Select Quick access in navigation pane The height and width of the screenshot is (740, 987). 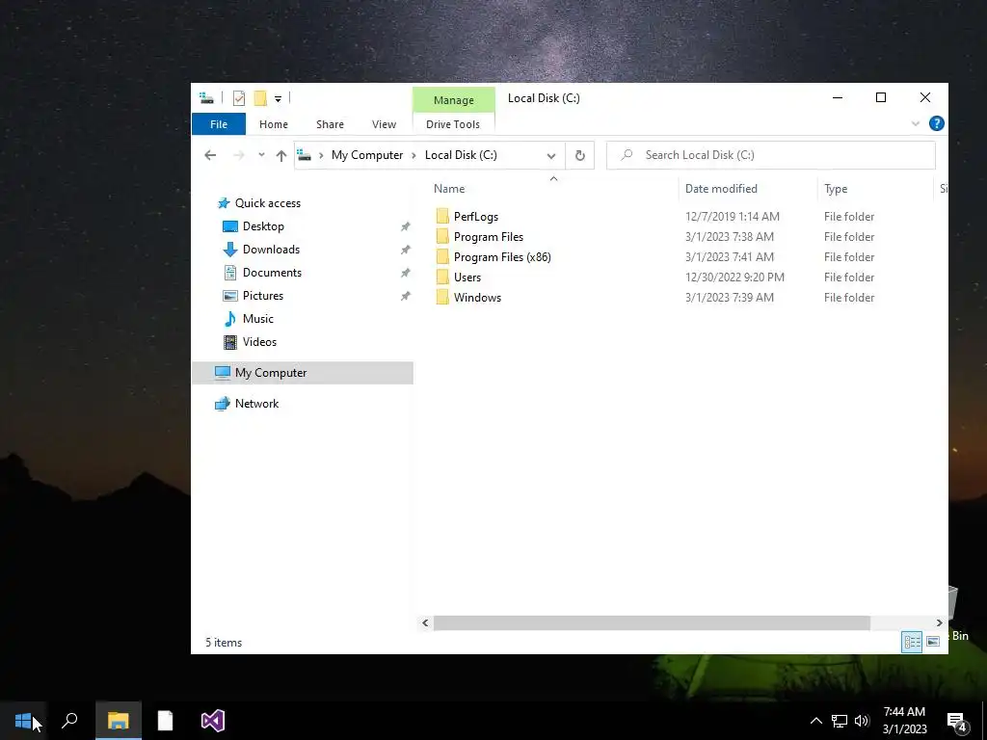pyautogui.click(x=268, y=203)
